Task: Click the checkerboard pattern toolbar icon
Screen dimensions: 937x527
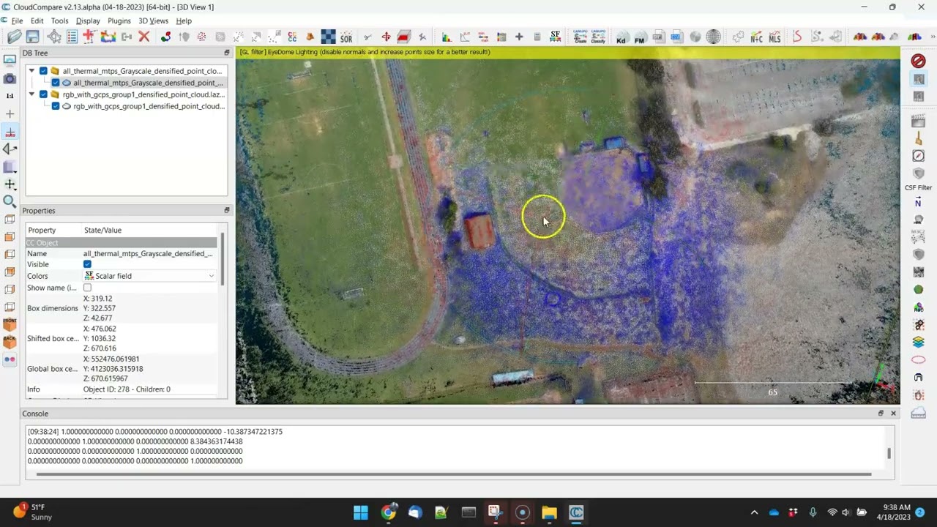Action: 328,37
